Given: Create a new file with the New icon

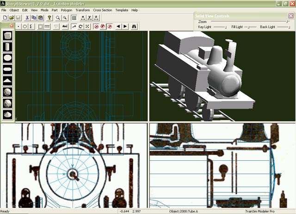Looking at the screenshot, I should (5, 18).
